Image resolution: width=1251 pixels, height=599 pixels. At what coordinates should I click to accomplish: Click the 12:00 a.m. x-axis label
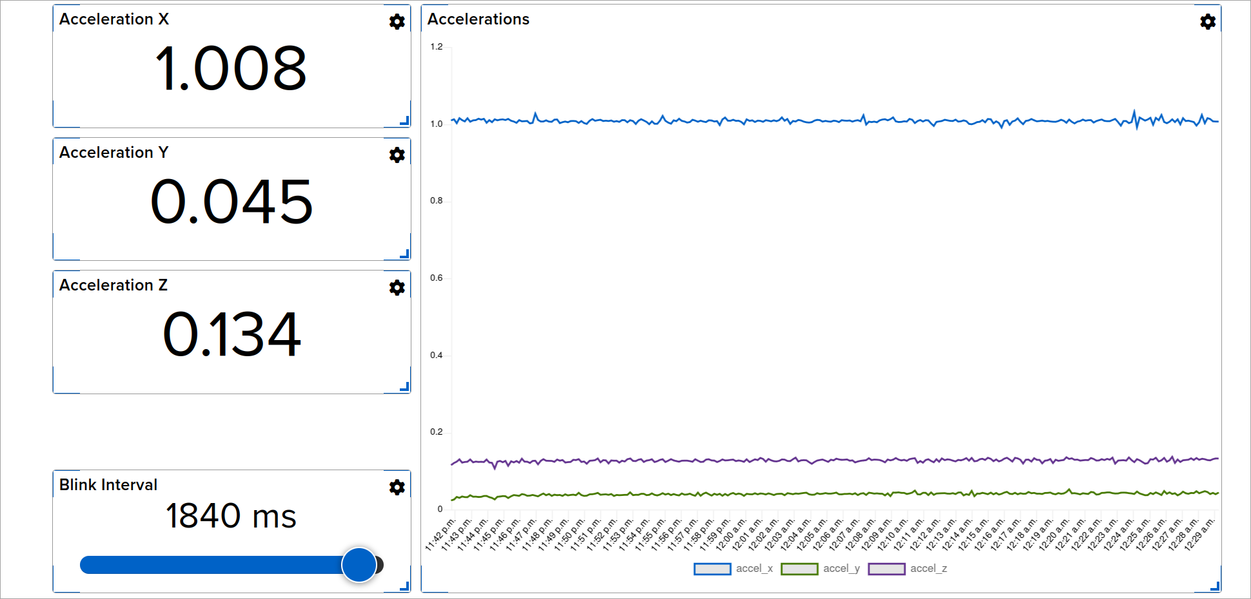731,534
